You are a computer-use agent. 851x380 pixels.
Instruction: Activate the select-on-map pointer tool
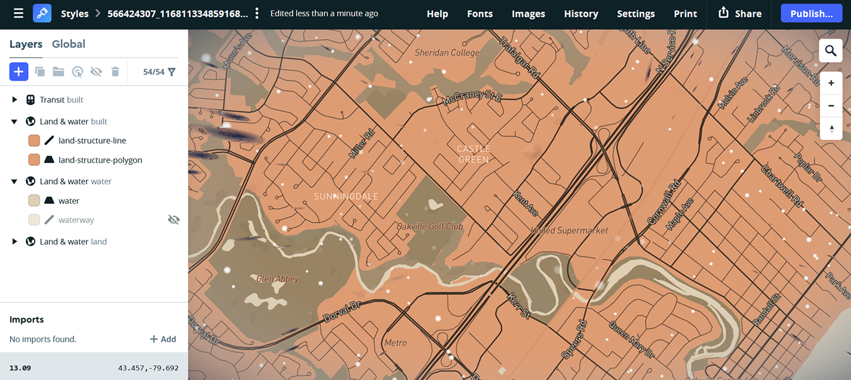click(x=77, y=72)
